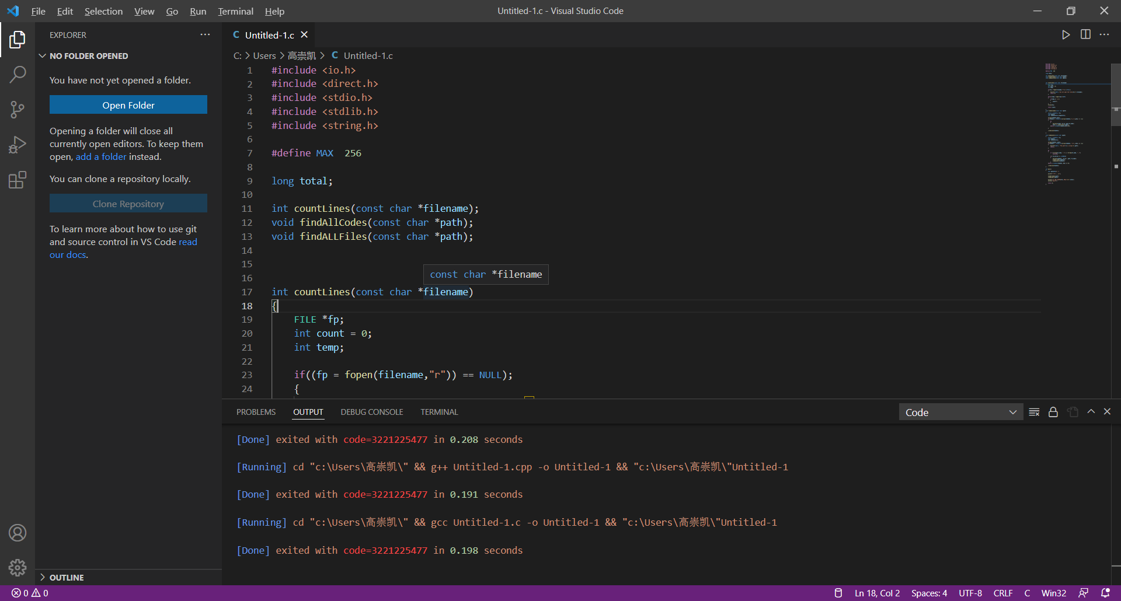Click the database icon in status bar
Screen dimensions: 1121x601
[838, 593]
